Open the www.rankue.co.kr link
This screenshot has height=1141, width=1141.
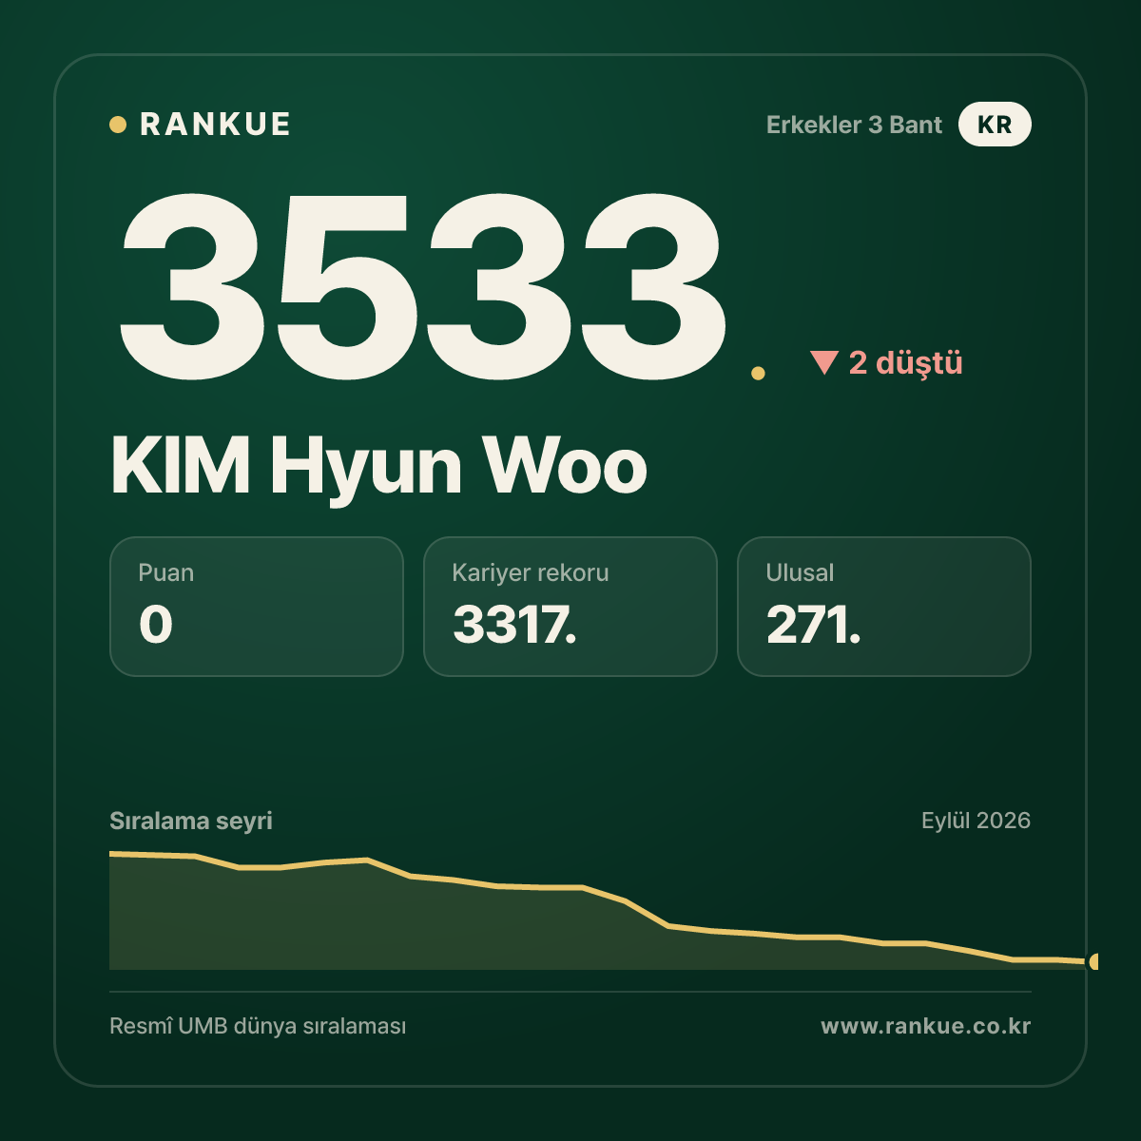[x=926, y=1026]
